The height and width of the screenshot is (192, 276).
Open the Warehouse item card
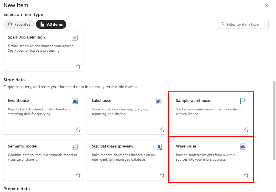pos(211,160)
